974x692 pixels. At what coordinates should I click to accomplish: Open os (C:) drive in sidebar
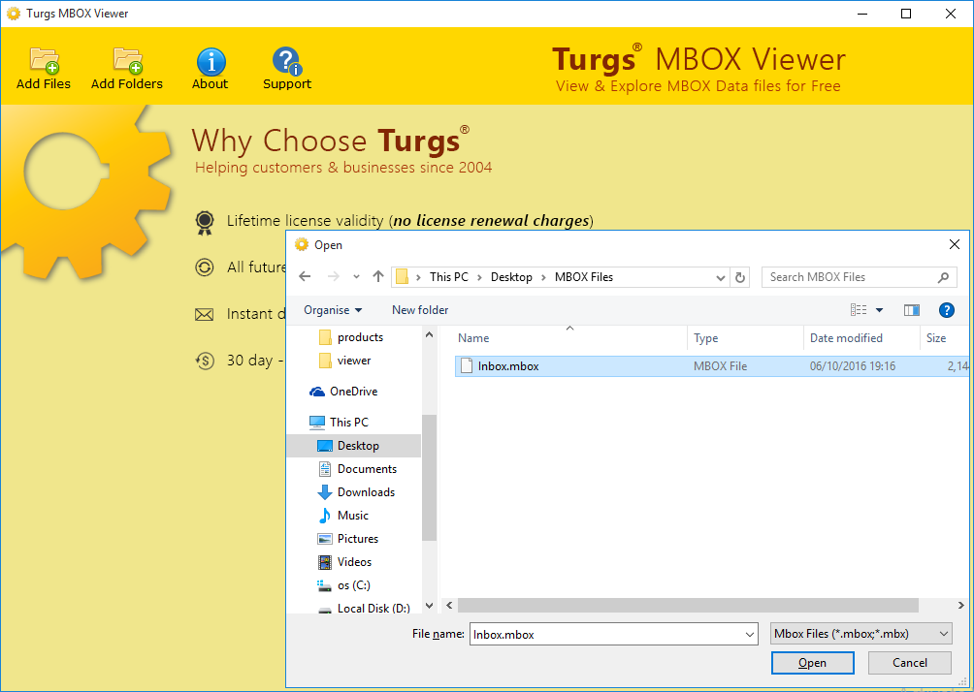(x=344, y=585)
